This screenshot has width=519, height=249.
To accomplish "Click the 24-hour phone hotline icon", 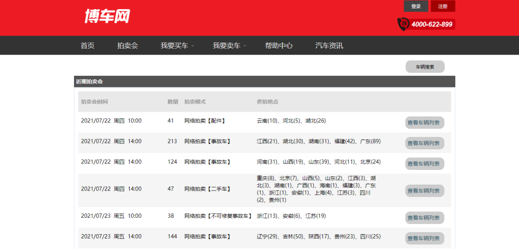I will pos(403,24).
